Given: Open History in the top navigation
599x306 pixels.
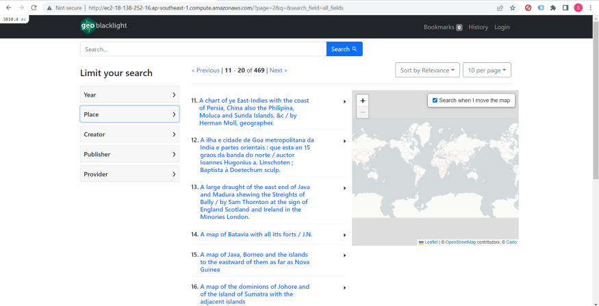Looking at the screenshot, I should tap(479, 27).
